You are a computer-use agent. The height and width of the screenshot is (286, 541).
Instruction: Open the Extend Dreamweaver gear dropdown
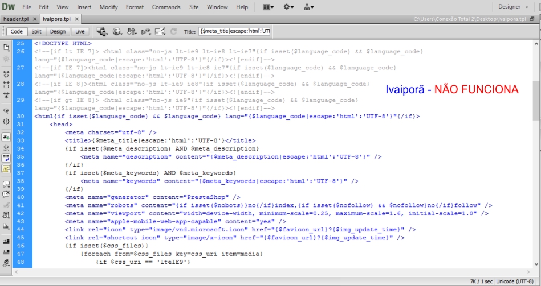click(x=288, y=7)
